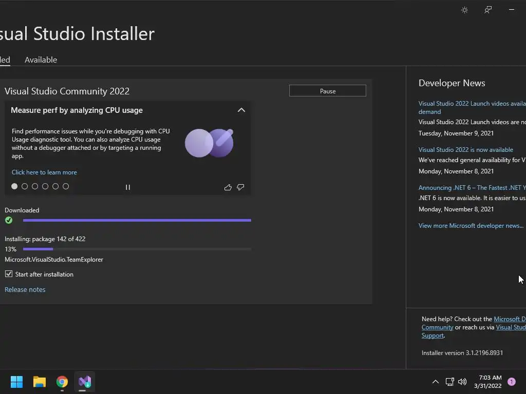Switch to the Available tab
The width and height of the screenshot is (526, 394).
[41, 60]
